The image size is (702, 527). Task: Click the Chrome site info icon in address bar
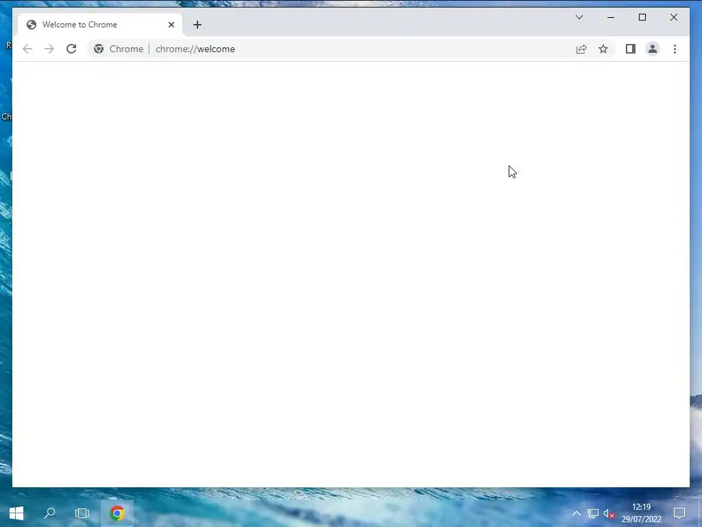(x=99, y=49)
